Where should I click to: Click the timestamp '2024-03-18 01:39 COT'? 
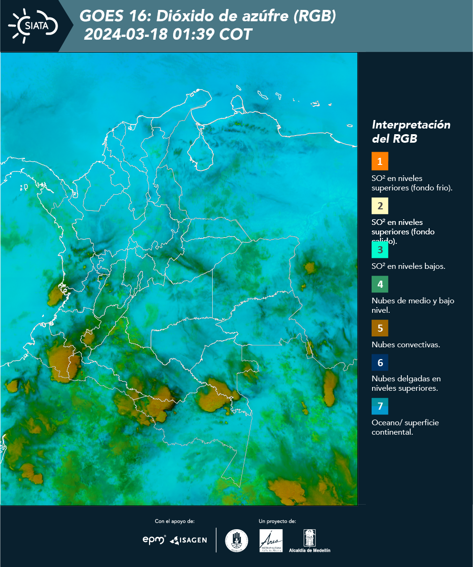pyautogui.click(x=168, y=34)
